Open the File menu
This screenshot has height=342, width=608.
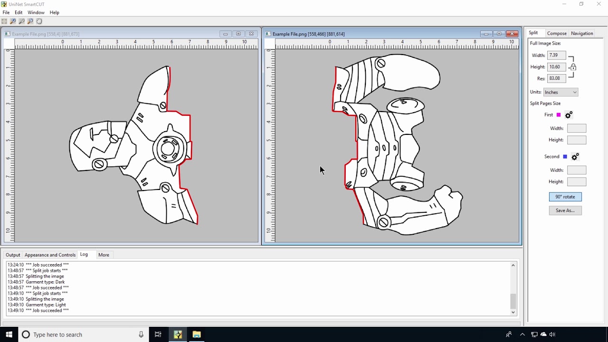[x=6, y=12]
